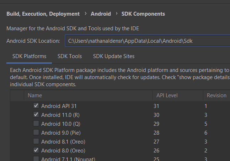Click the Android SDK Location path field
230x161 pixels.
(146, 41)
